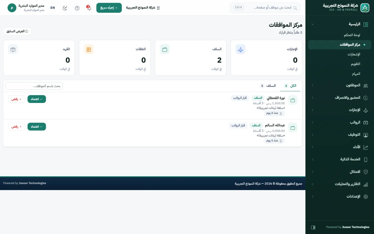The image size is (374, 234).
Task: Click the wallet icon on Advances card
Action: point(165,49)
